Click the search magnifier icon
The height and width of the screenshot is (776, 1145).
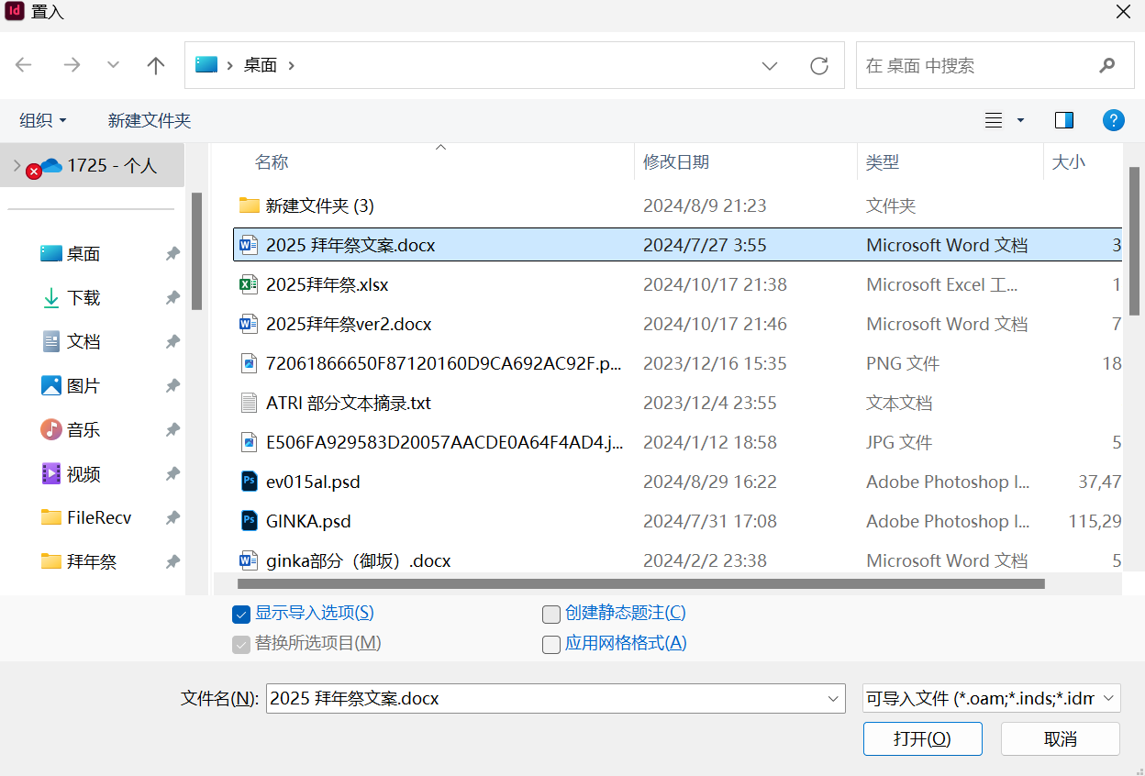[1106, 65]
